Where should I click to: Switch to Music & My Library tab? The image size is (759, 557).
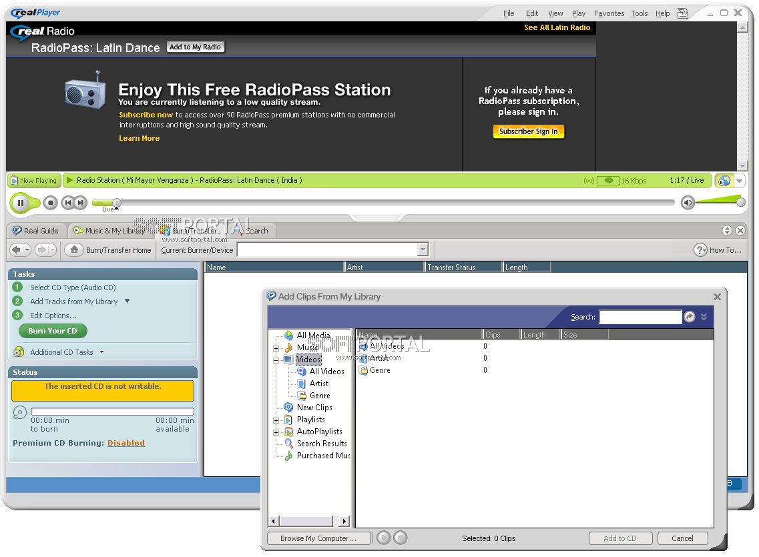coord(109,231)
